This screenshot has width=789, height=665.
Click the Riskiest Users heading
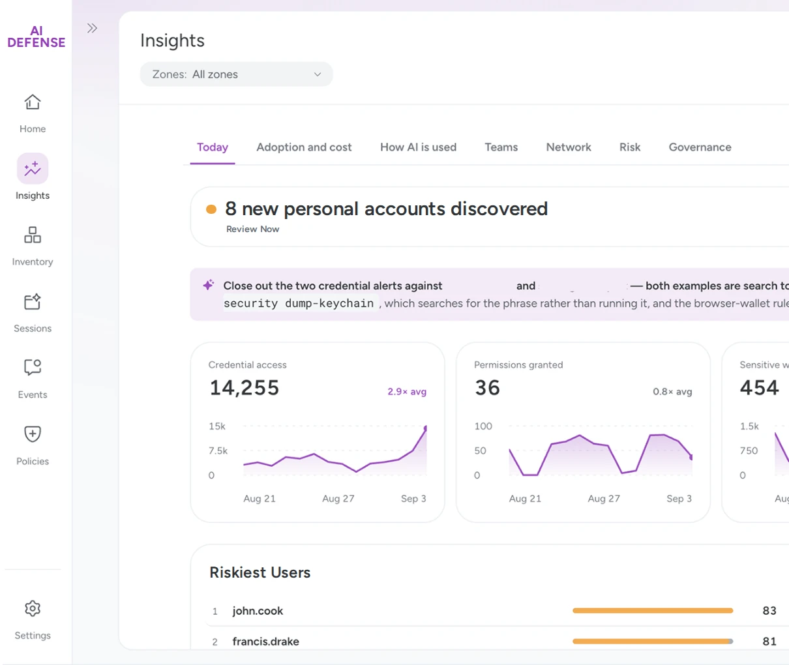(x=260, y=572)
